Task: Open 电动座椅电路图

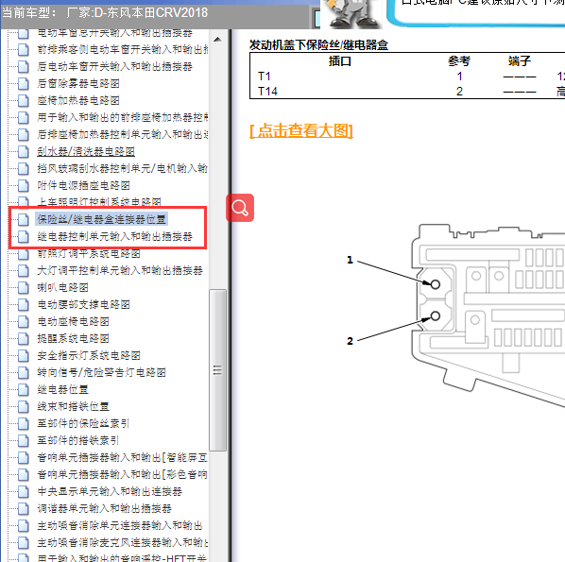Action: [73, 321]
